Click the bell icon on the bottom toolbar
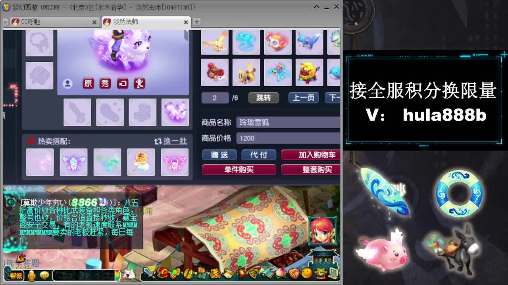The height and width of the screenshot is (285, 508). tap(253, 274)
